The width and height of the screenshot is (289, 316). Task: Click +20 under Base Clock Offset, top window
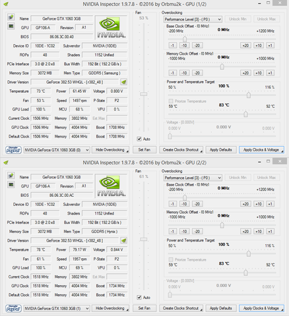245,45
